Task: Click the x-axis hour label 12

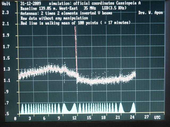Action: pyautogui.click(x=74, y=118)
